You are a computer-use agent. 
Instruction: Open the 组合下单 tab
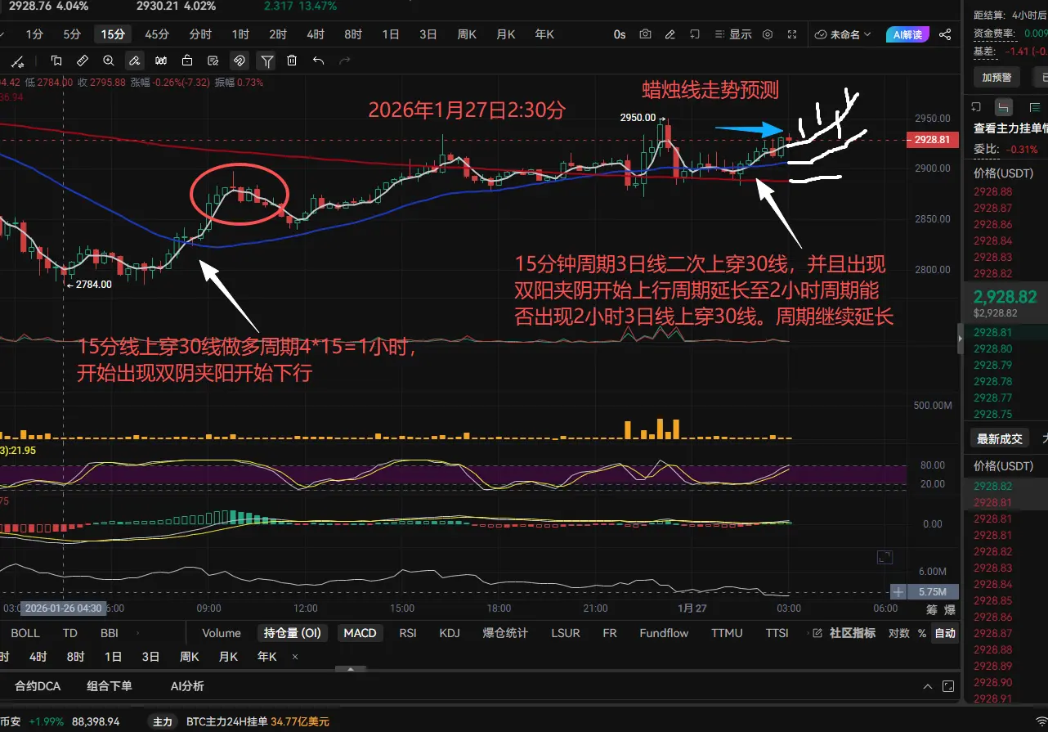pyautogui.click(x=110, y=686)
